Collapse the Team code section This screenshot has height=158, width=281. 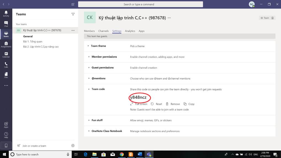(x=98, y=89)
